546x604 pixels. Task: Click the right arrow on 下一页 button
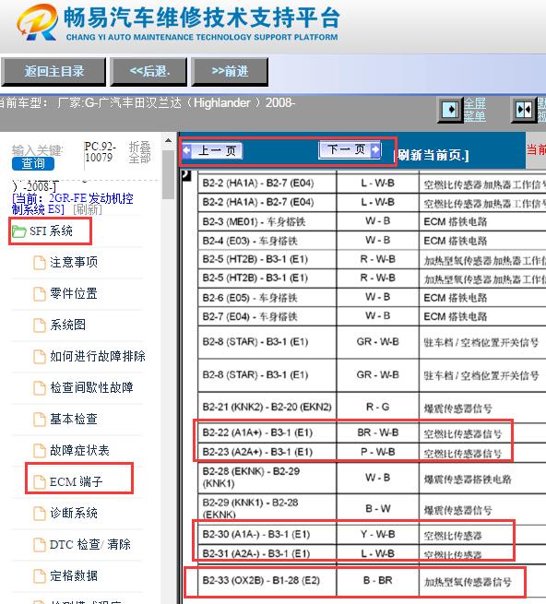coord(375,149)
